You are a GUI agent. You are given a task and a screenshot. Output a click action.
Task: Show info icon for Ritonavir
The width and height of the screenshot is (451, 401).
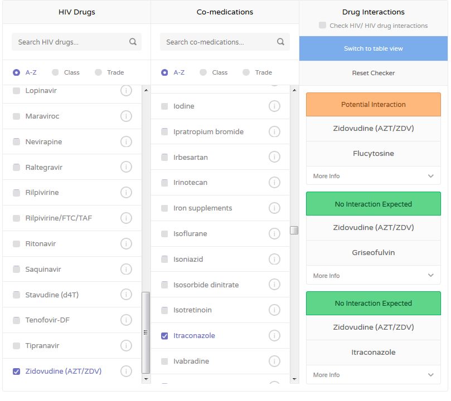pyautogui.click(x=126, y=243)
